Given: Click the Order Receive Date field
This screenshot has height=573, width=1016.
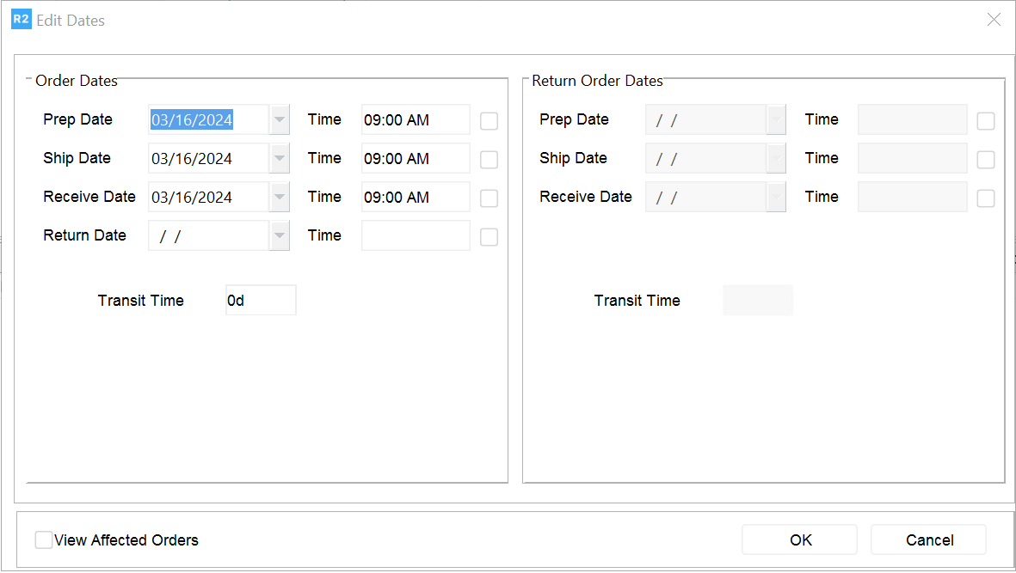Looking at the screenshot, I should pyautogui.click(x=208, y=198).
